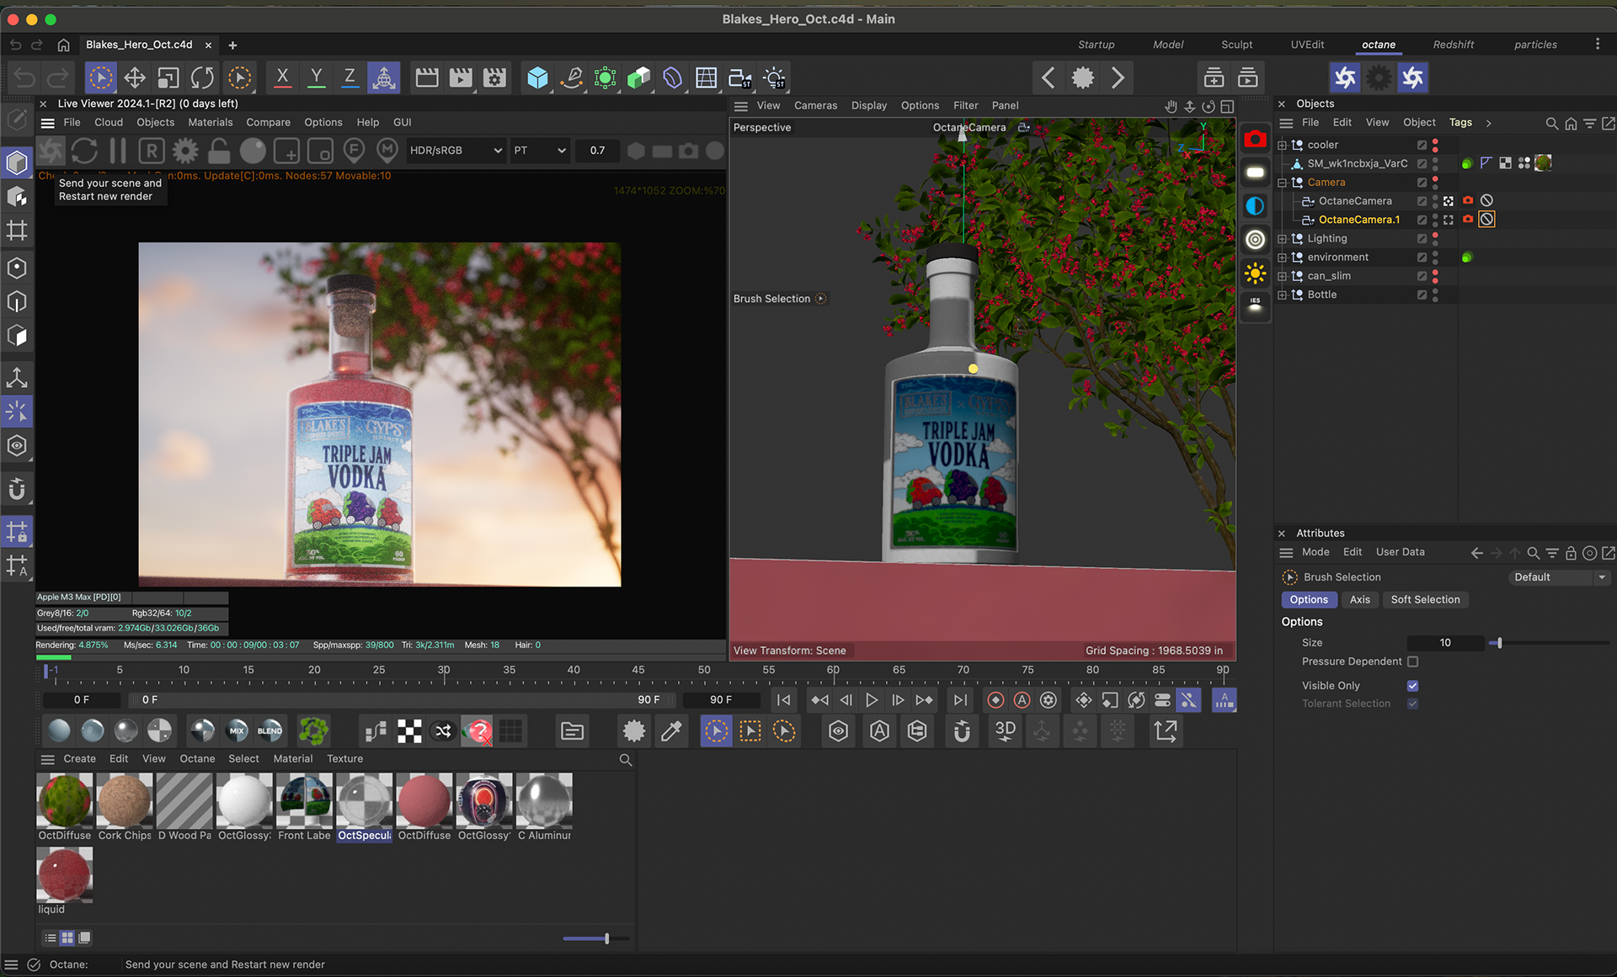Open the Live Viewer Materials menu
This screenshot has height=977, width=1617.
211,122
